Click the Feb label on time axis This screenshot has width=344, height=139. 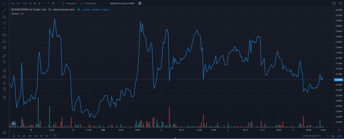103,130
